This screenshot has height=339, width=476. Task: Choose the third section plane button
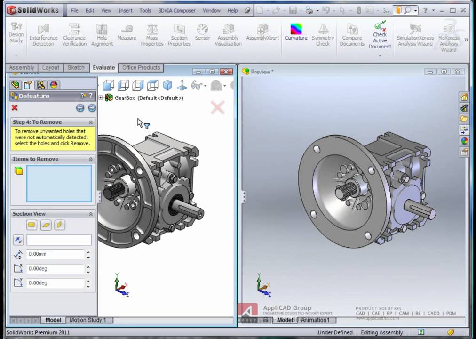[x=59, y=225]
